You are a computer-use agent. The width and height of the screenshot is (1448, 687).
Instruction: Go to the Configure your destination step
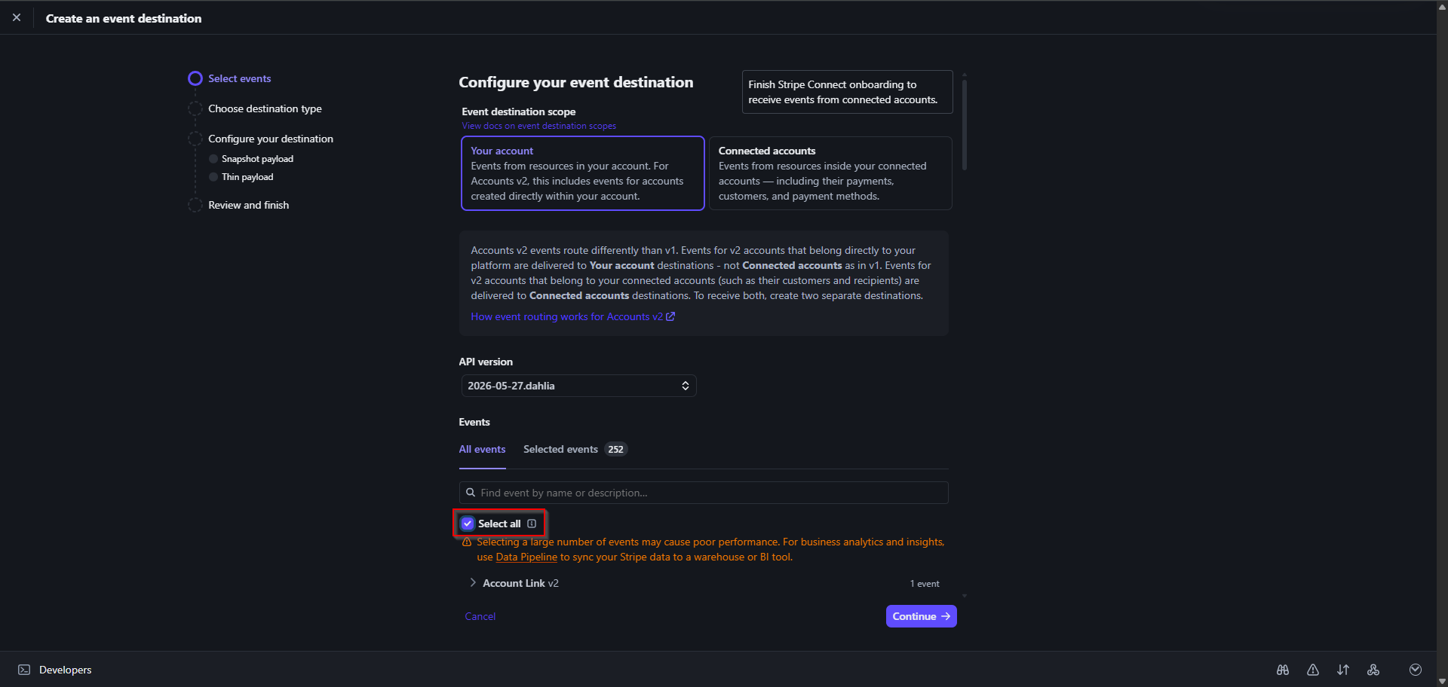point(271,139)
